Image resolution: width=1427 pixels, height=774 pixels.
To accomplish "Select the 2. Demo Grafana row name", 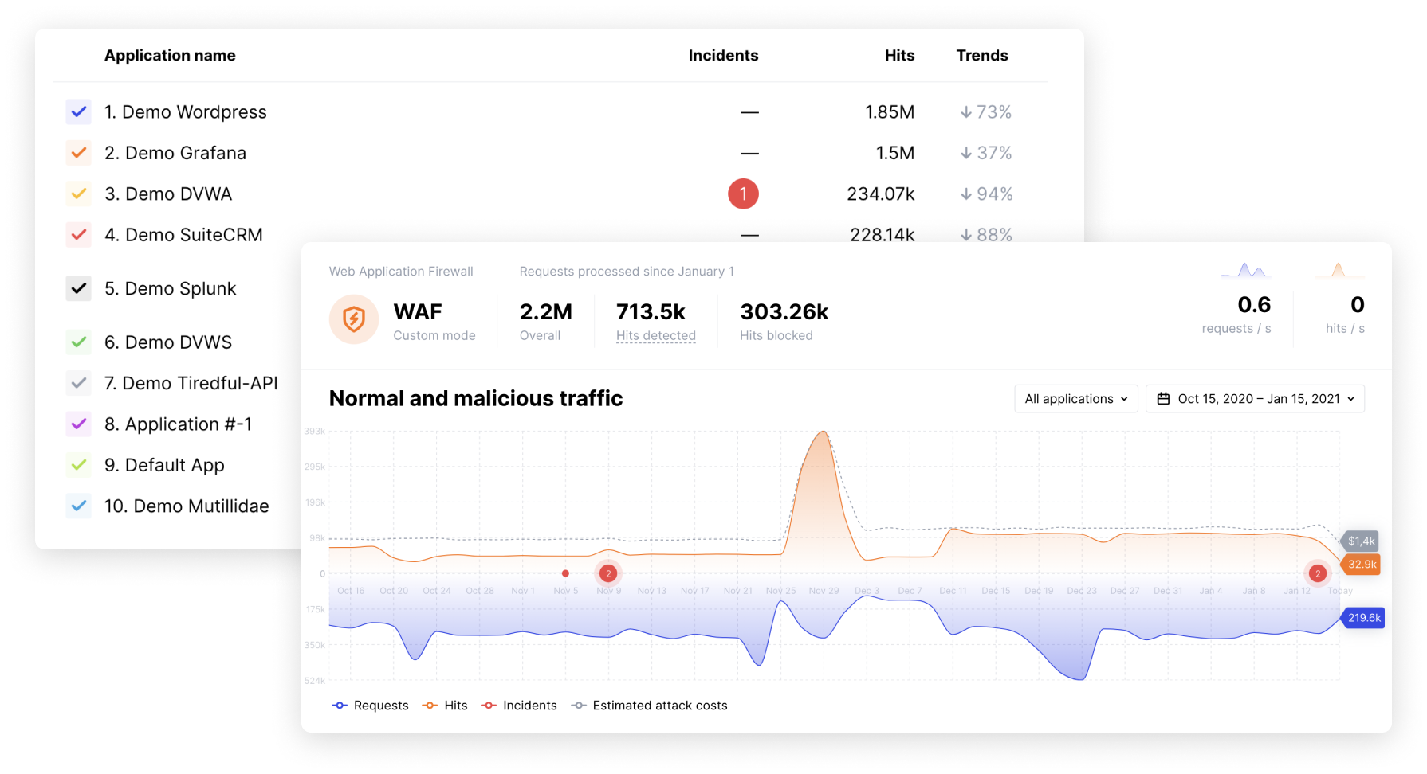I will (175, 153).
